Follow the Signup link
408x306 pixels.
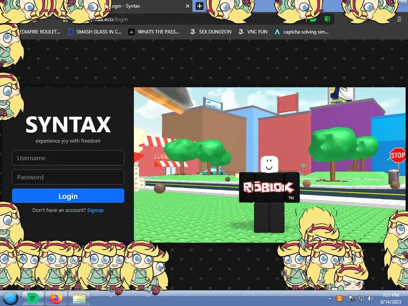coord(95,210)
